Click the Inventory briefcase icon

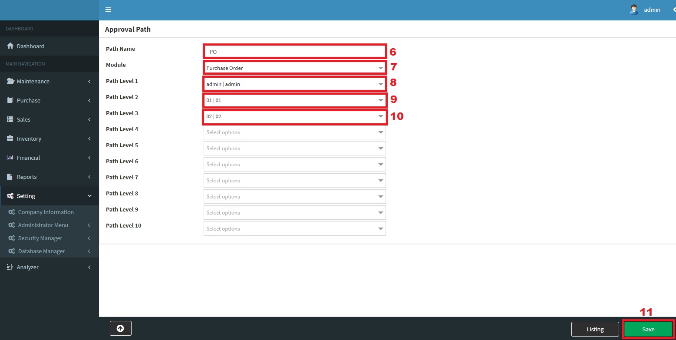tap(10, 139)
